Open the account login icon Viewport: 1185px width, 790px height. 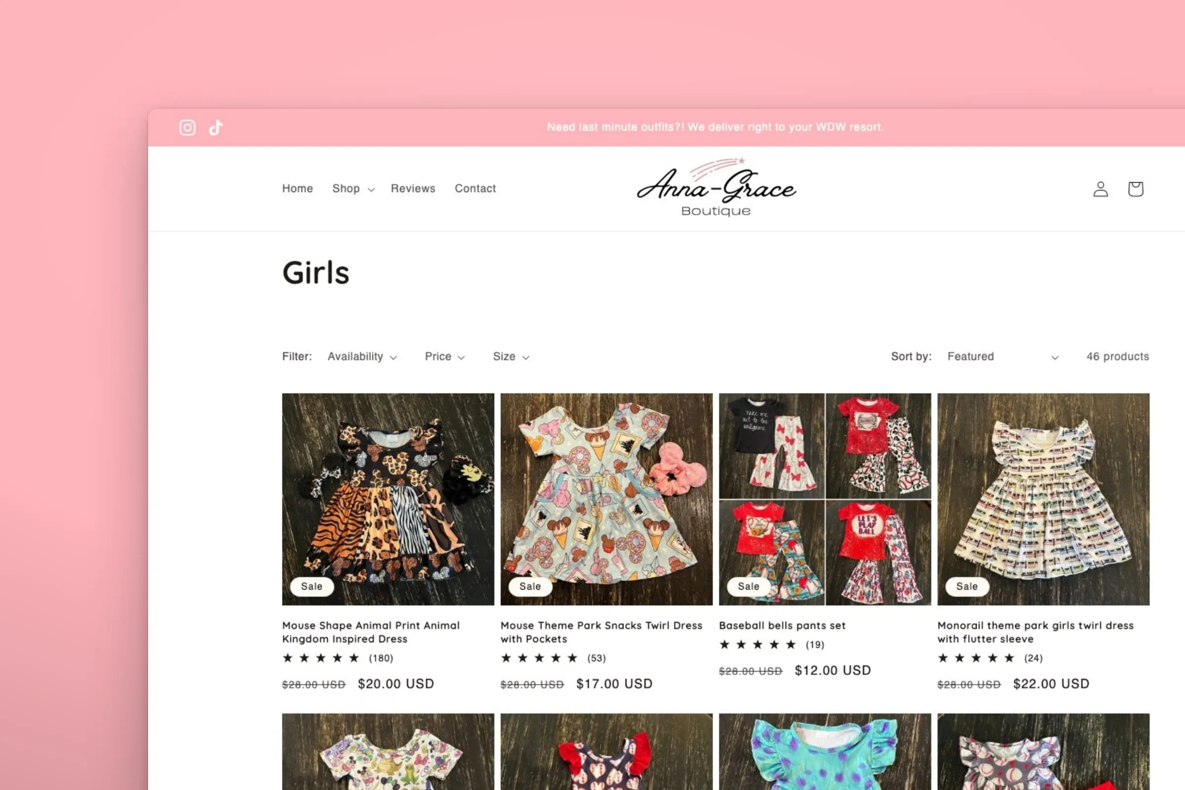(x=1101, y=189)
